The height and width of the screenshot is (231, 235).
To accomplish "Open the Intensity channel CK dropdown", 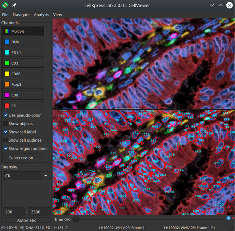I will (x=26, y=176).
